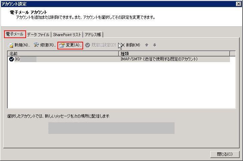Move the account down with the down arrow
This screenshot has width=243, height=161.
[155, 45]
